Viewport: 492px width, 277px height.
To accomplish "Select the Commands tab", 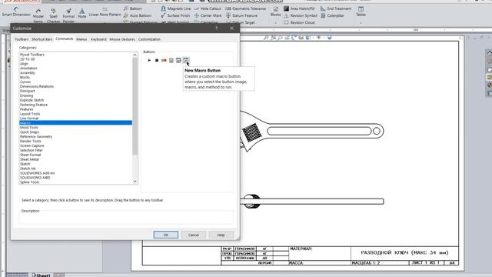I will 65,38.
